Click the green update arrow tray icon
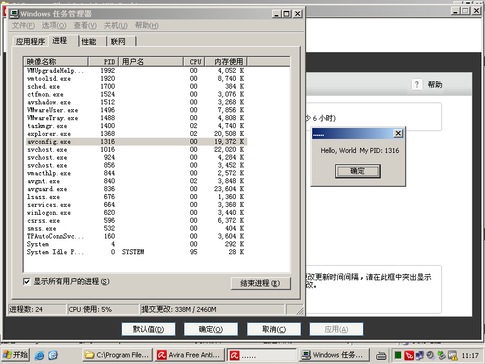Screen dimensions: 485x364 tap(441, 355)
